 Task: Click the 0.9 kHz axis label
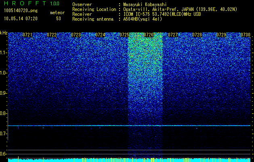click(3, 93)
